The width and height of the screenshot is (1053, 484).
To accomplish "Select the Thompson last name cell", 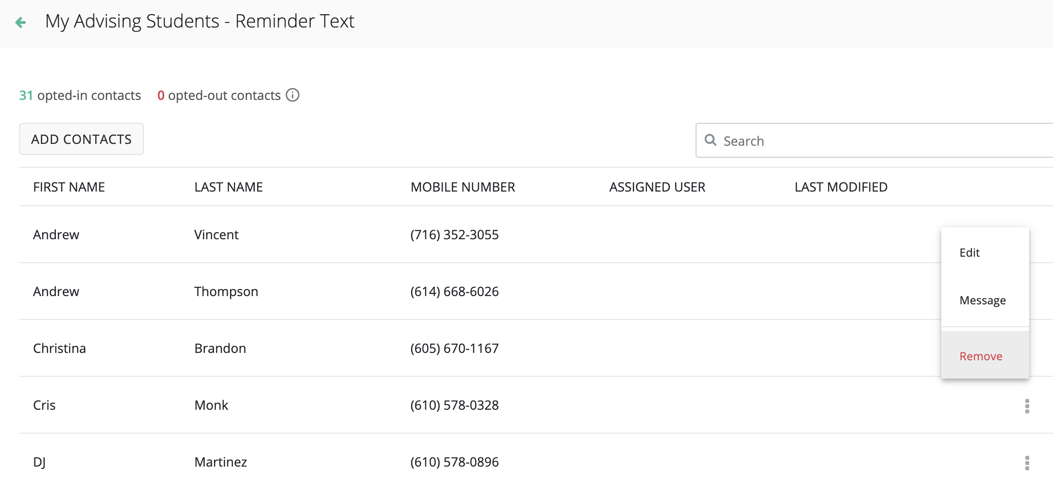I will coord(226,291).
